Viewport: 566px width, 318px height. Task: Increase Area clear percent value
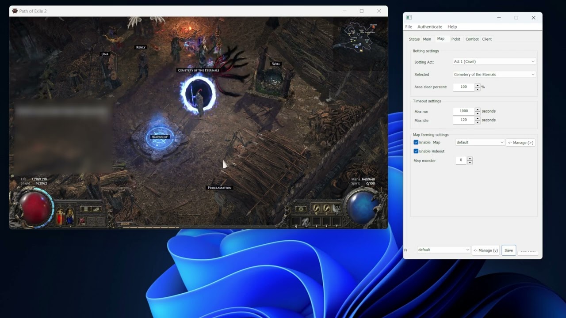pyautogui.click(x=478, y=85)
